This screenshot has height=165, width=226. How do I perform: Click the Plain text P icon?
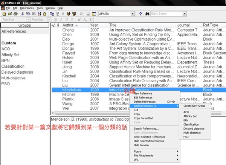pyautogui.click(x=72, y=20)
